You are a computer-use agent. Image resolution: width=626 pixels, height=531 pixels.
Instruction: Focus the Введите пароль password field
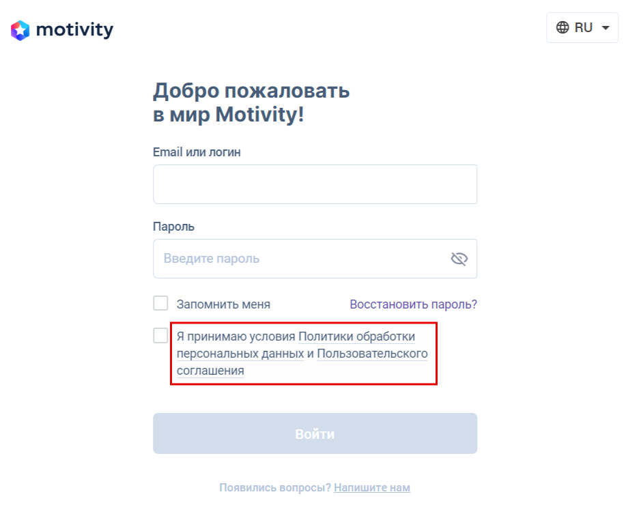coord(300,259)
